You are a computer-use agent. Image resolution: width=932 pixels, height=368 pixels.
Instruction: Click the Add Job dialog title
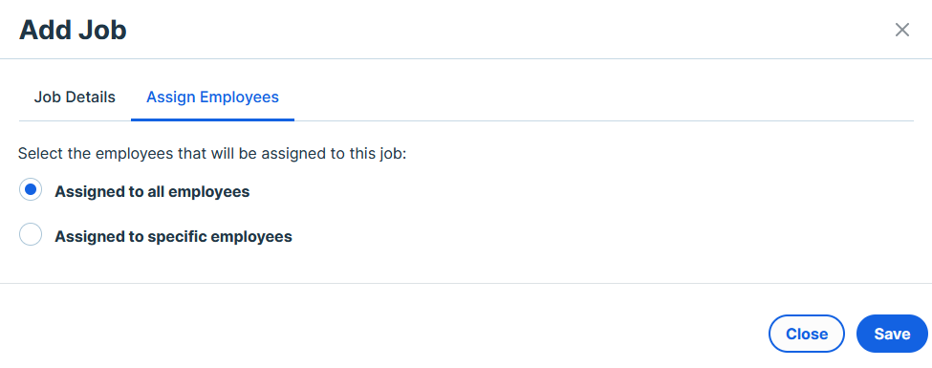coord(73,30)
